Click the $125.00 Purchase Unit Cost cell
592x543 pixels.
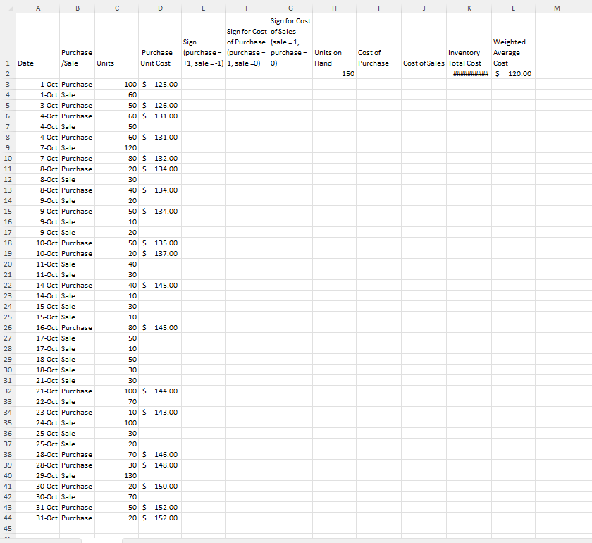[160, 84]
